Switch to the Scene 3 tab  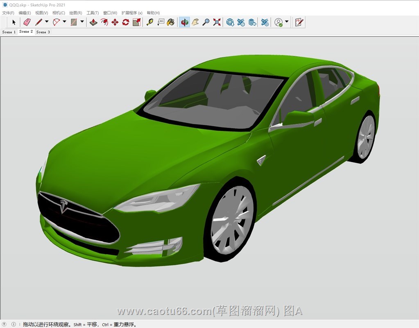[43, 32]
